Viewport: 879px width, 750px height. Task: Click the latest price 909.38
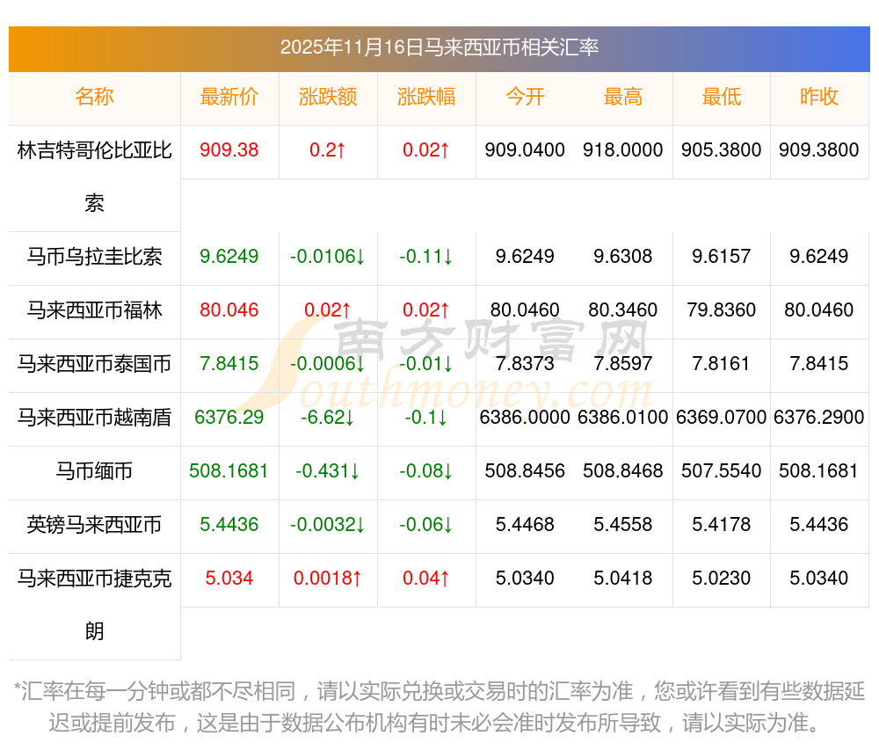click(x=229, y=150)
